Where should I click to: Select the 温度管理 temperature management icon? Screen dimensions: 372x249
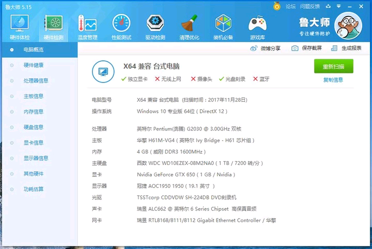(87, 27)
